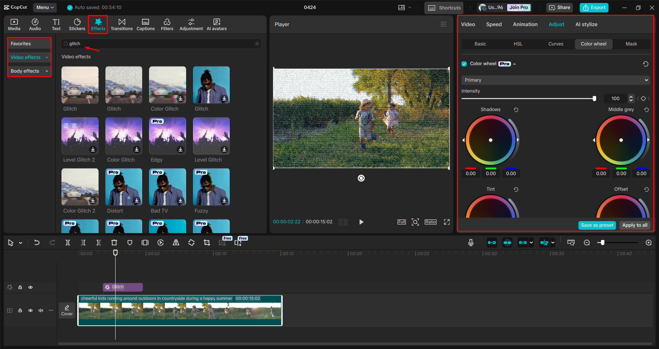
Task: Select the Split tool in timeline toolbar
Action: point(68,242)
